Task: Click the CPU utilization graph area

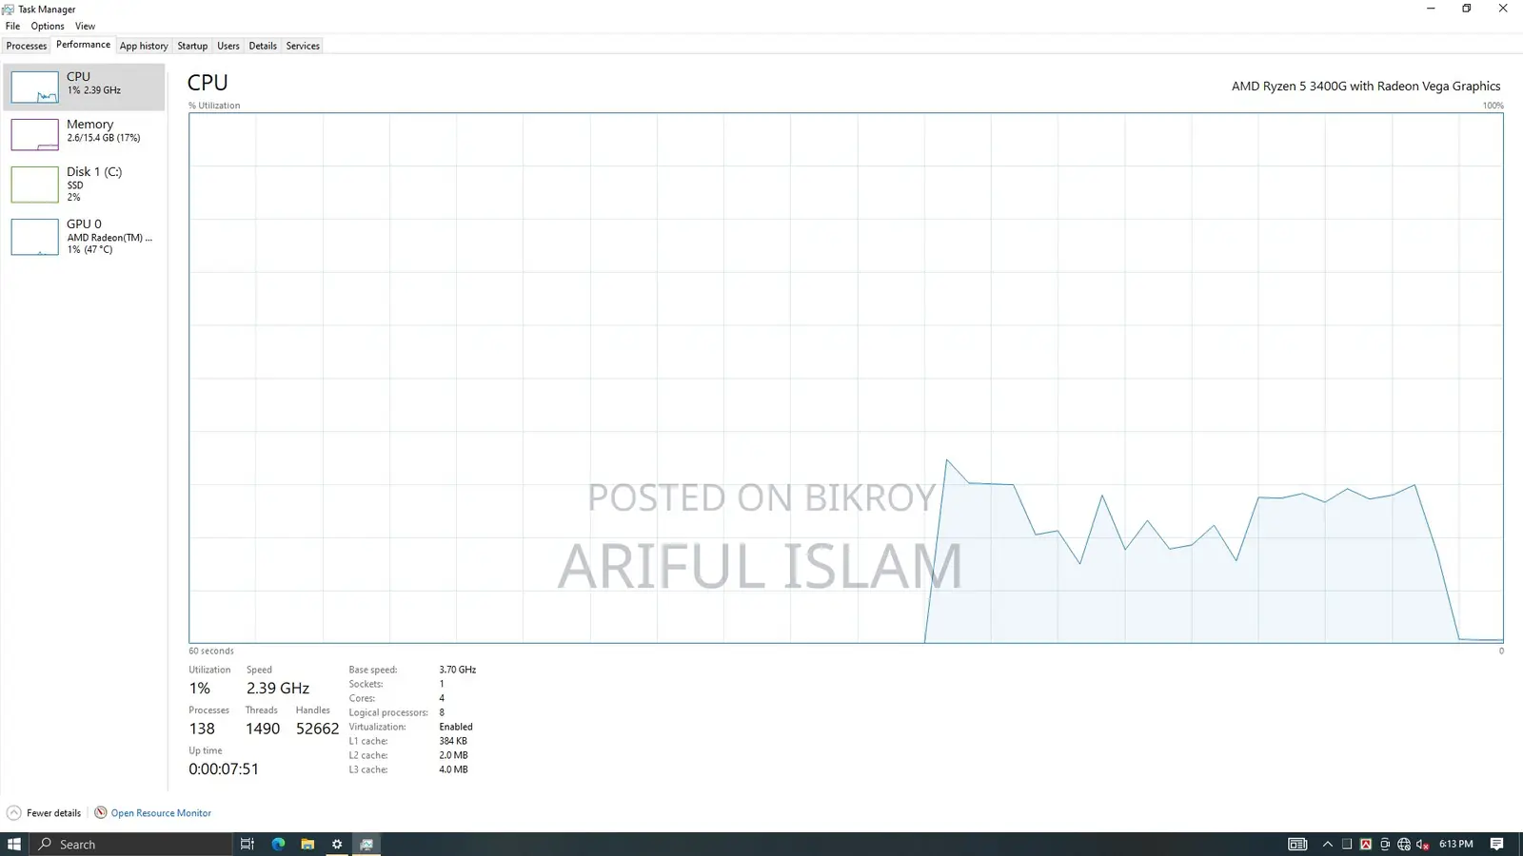Action: point(846,378)
